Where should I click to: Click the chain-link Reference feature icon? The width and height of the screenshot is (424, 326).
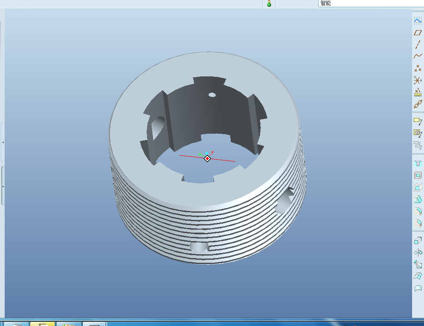418,104
